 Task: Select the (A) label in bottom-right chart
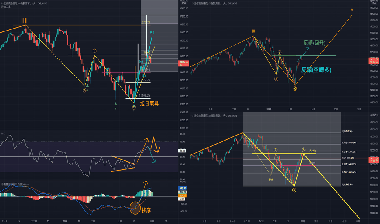point(271,180)
